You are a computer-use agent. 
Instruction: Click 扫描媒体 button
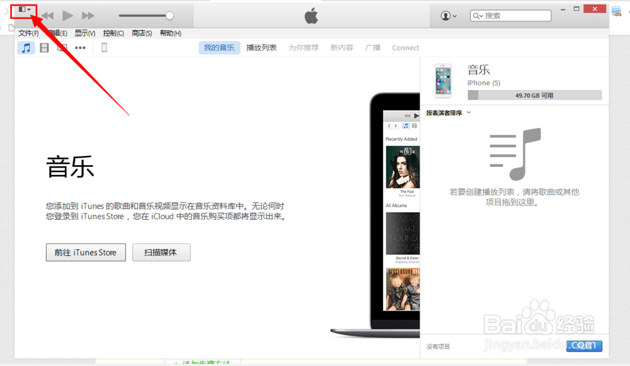pos(161,253)
